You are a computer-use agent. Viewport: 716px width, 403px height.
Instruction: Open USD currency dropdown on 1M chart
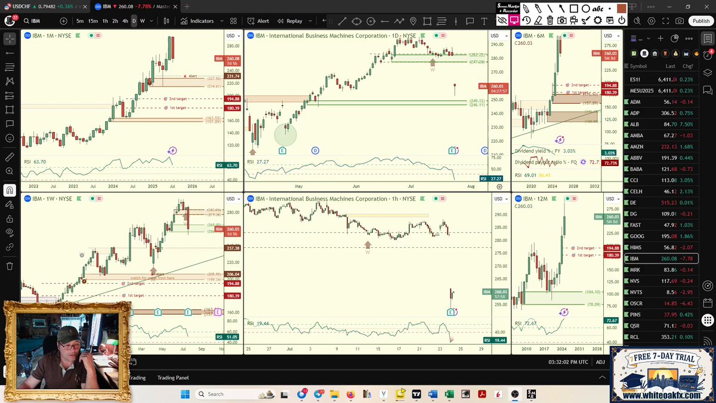coord(232,36)
